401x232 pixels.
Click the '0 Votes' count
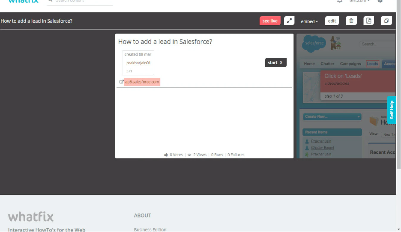point(176,155)
